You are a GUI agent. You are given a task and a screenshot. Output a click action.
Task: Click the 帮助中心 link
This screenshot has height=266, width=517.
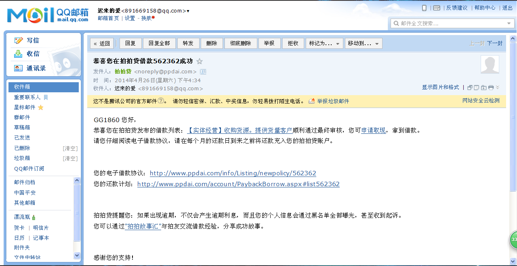tap(485, 8)
